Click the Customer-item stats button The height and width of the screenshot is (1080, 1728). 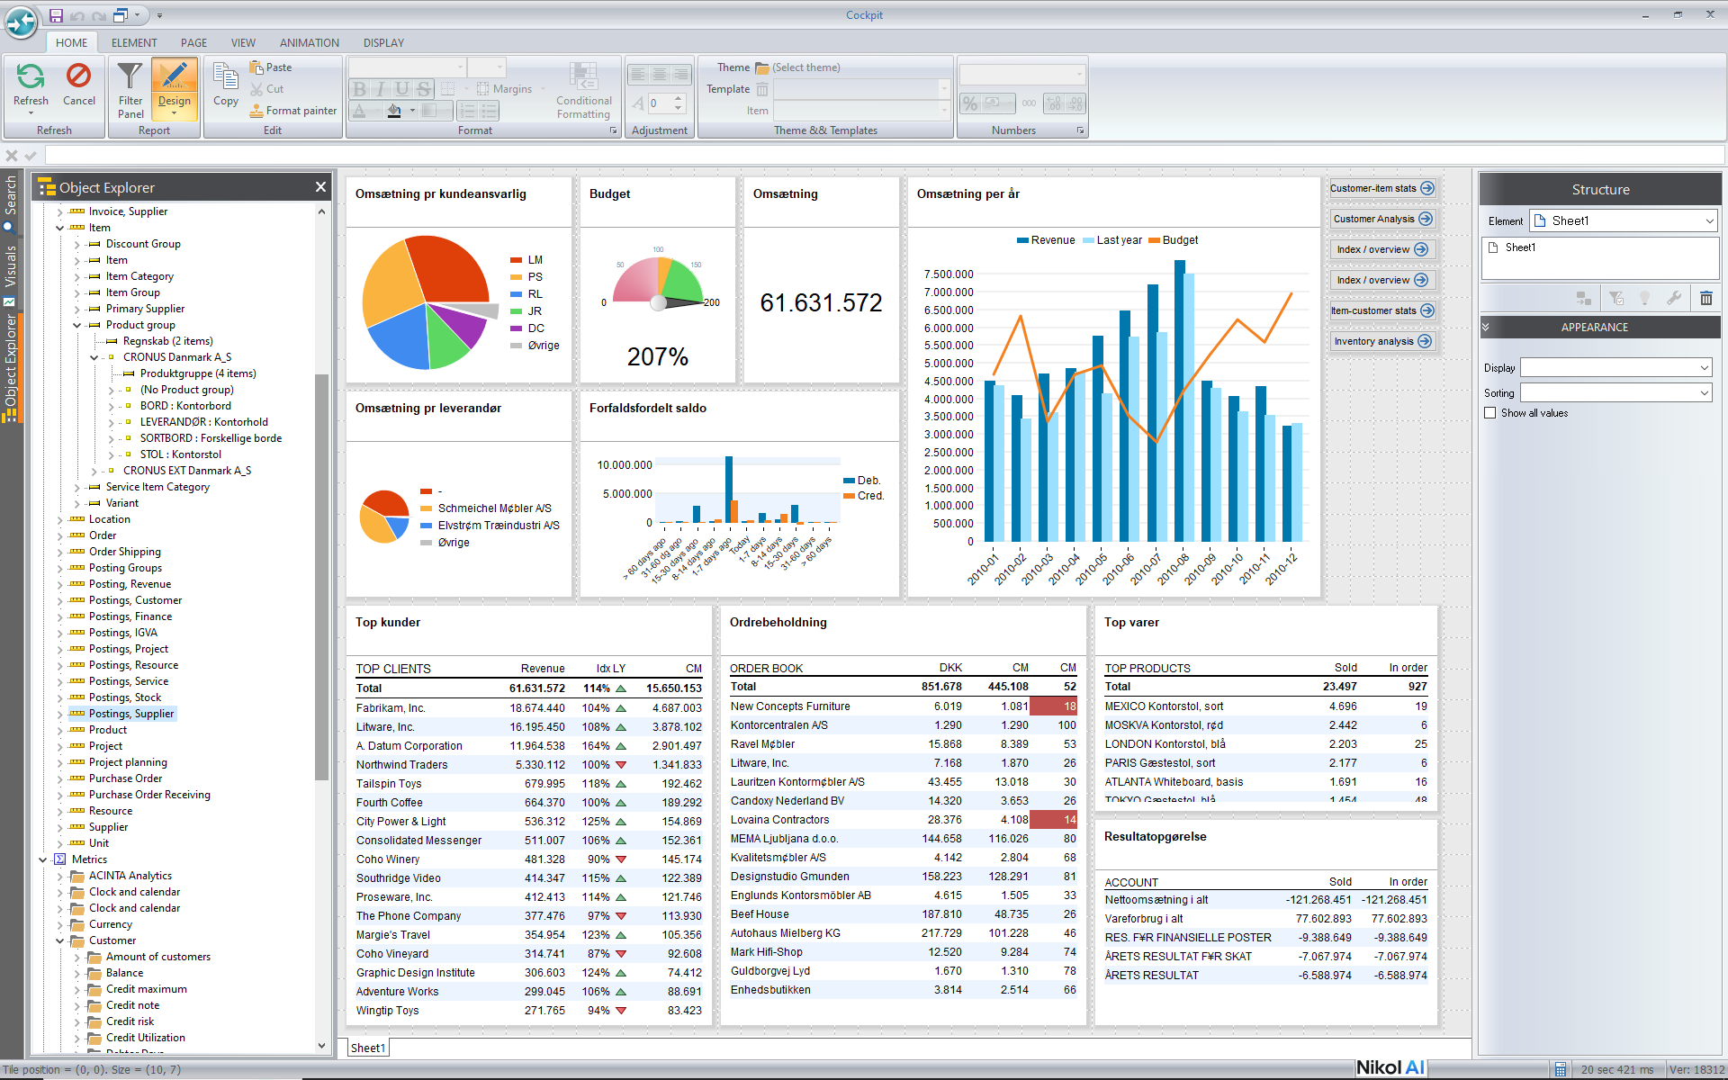pos(1382,188)
